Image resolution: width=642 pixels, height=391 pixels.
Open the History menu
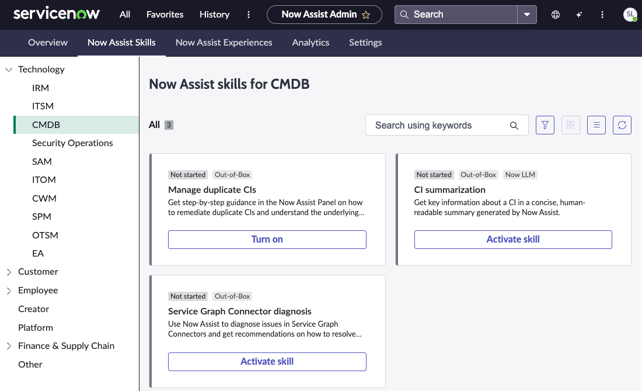[x=215, y=15]
